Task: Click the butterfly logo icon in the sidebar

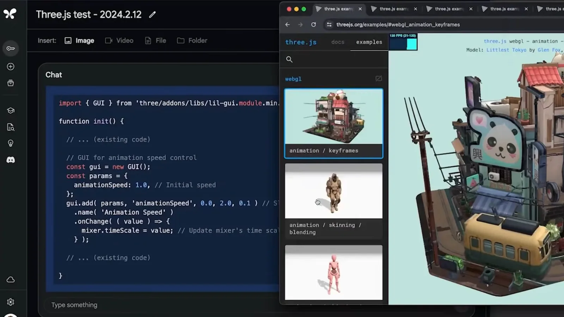Action: pyautogui.click(x=10, y=14)
